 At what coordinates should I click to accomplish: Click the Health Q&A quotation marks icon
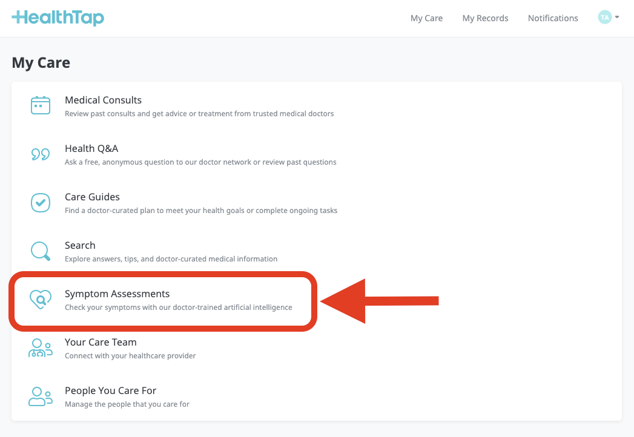click(41, 154)
